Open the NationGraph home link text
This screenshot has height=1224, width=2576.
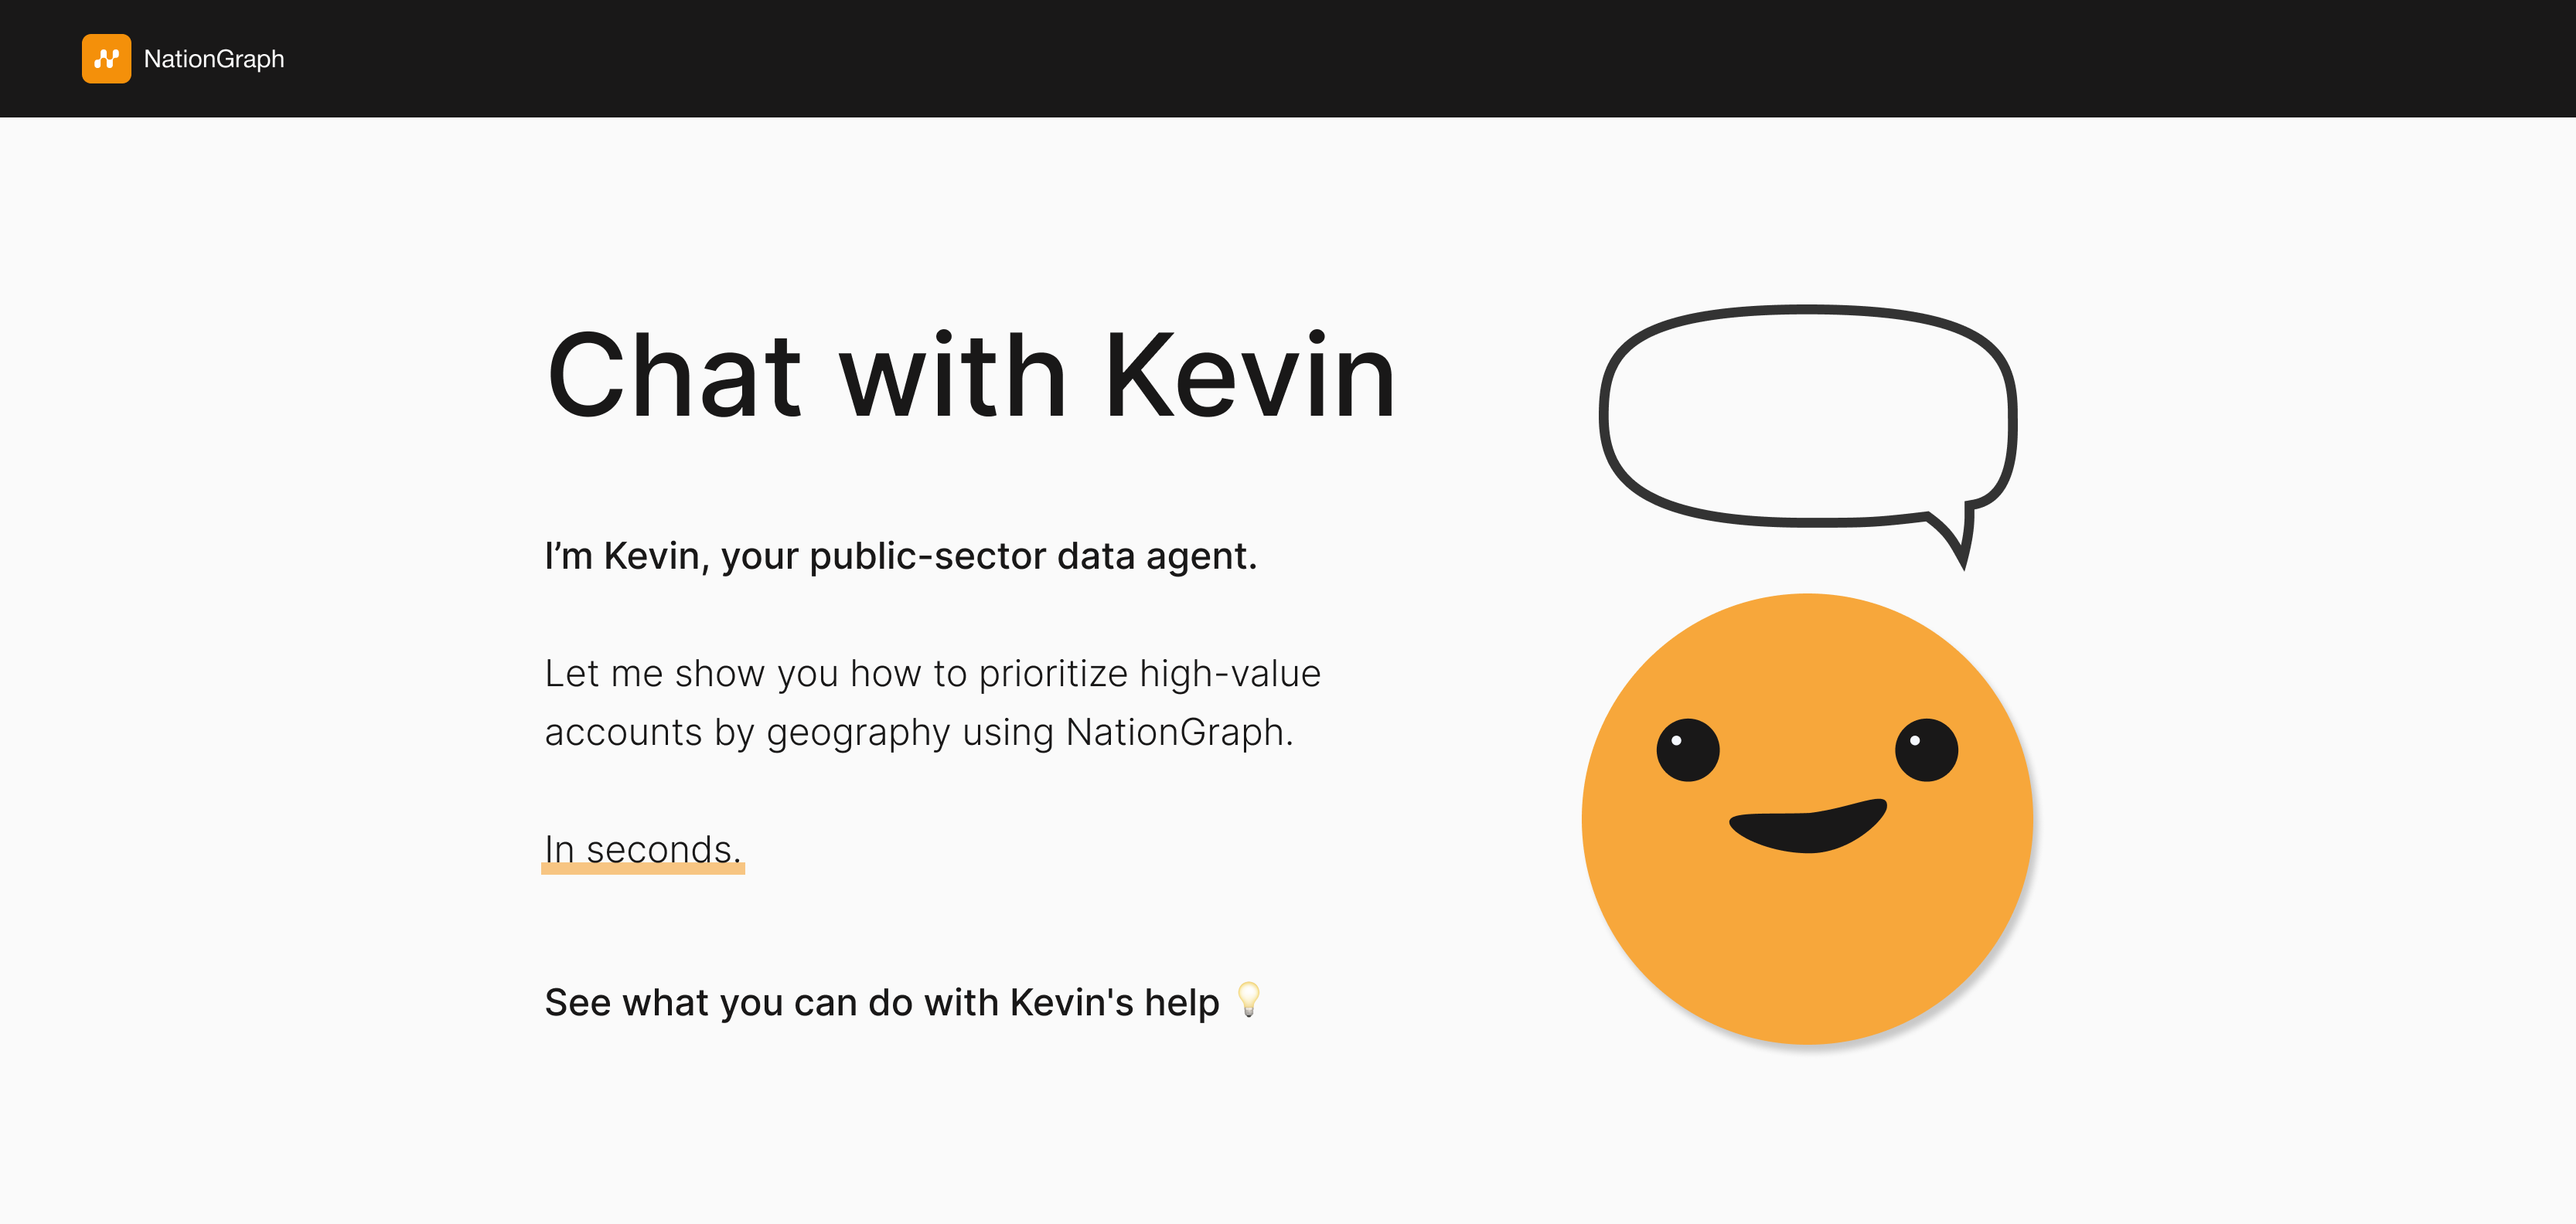(x=214, y=59)
